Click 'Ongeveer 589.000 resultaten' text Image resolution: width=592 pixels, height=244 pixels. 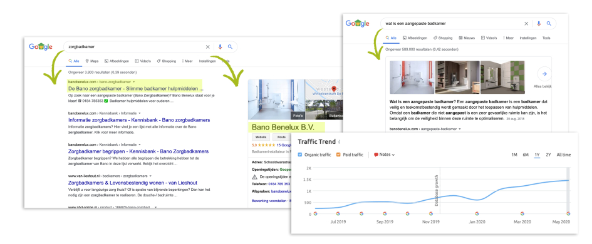(x=422, y=49)
